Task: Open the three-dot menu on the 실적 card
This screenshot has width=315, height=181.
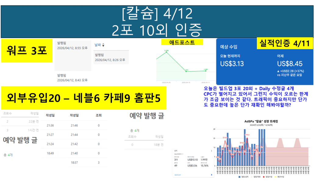Action: click(211, 151)
